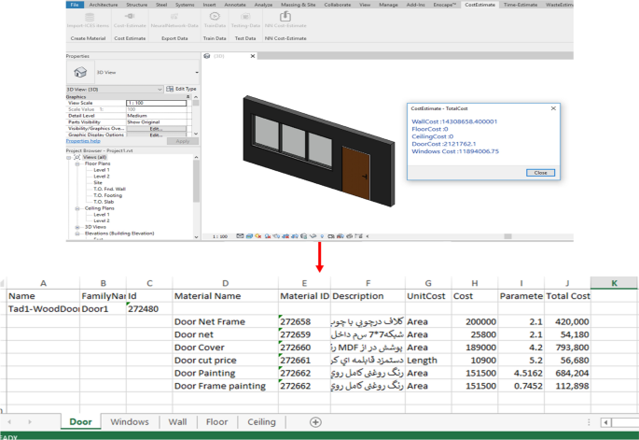The image size is (639, 440).
Task: Open Visual Style on view control bar
Action: pyautogui.click(x=249, y=236)
